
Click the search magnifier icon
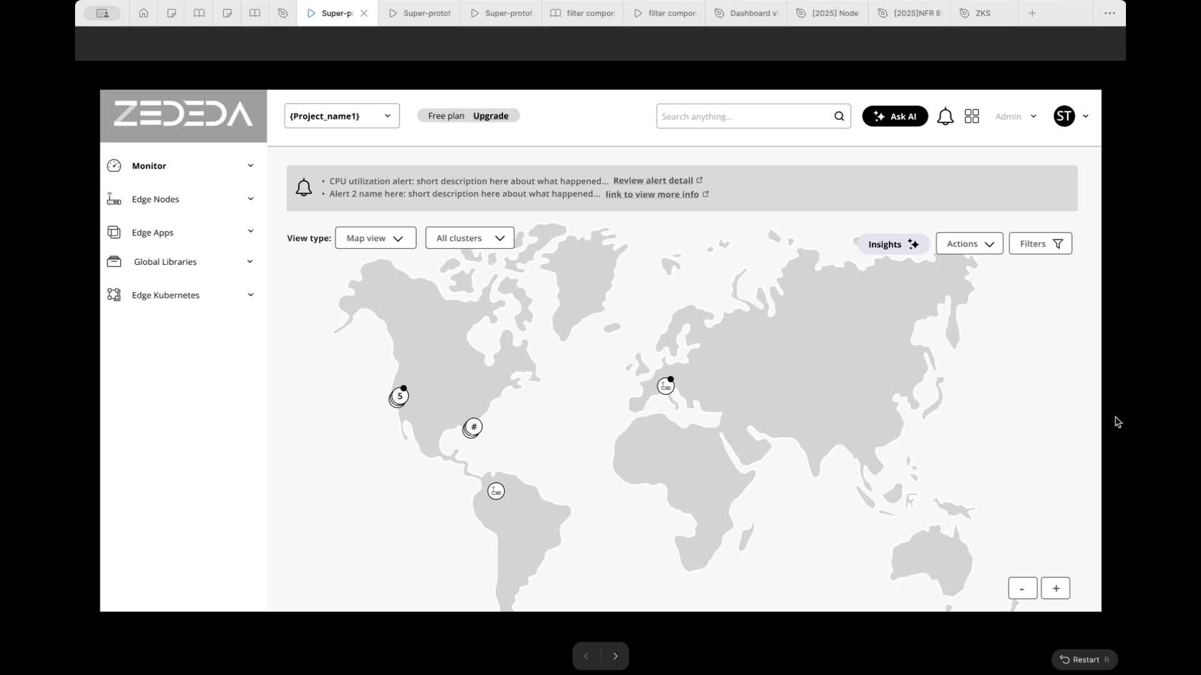coord(839,116)
